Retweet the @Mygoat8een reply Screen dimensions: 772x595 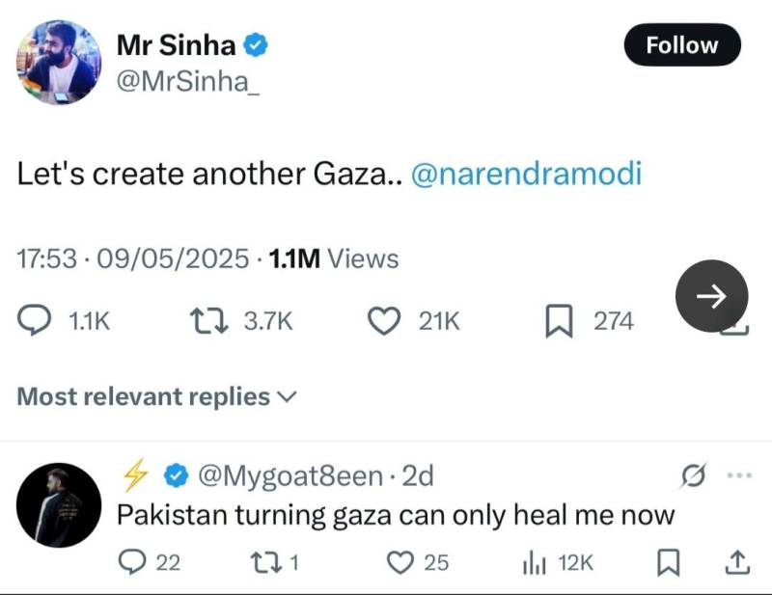coord(266,562)
